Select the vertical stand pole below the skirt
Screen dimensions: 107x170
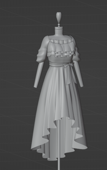coord(59,145)
